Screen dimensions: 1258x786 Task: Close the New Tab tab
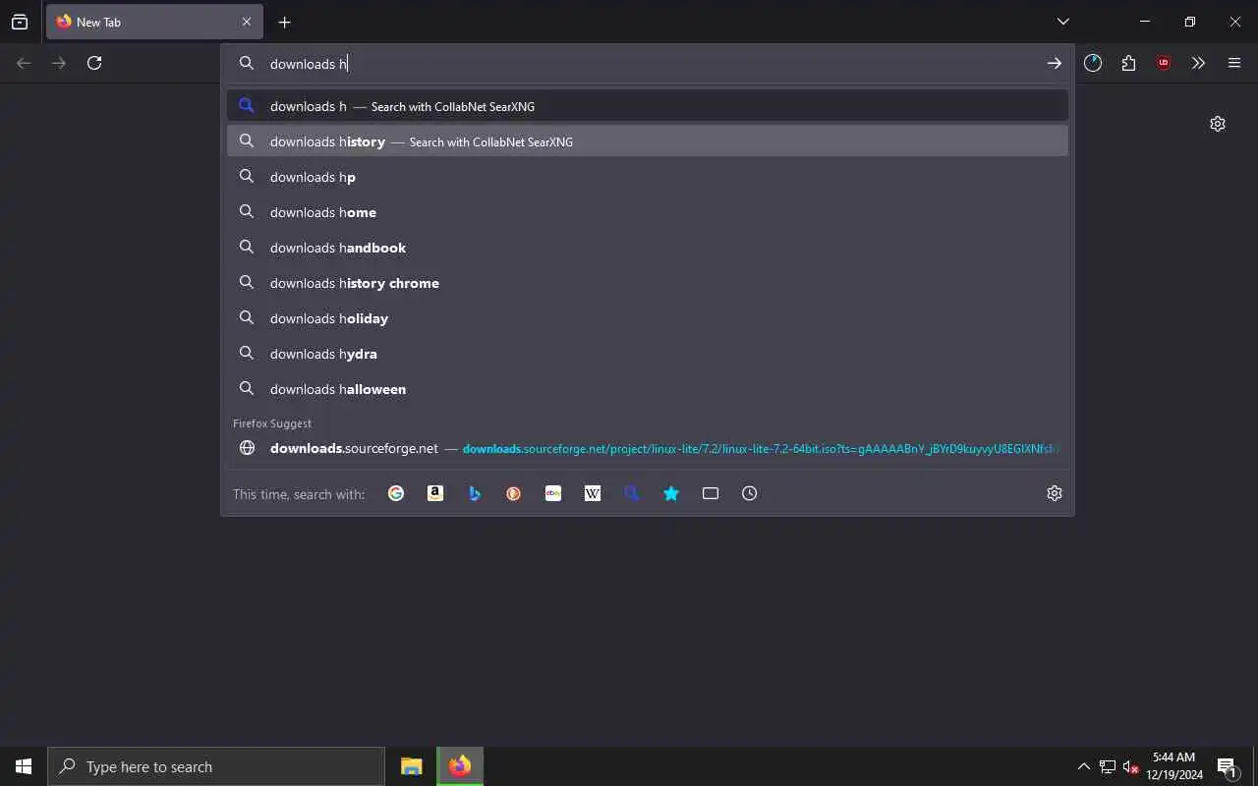247,22
